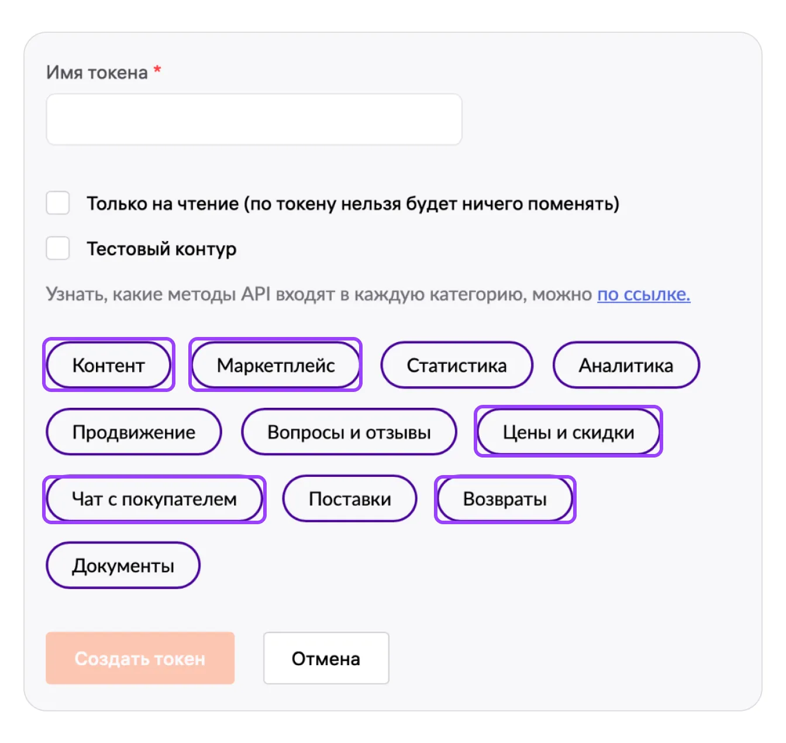Select the Документы category
This screenshot has width=786, height=743.
pyautogui.click(x=123, y=566)
